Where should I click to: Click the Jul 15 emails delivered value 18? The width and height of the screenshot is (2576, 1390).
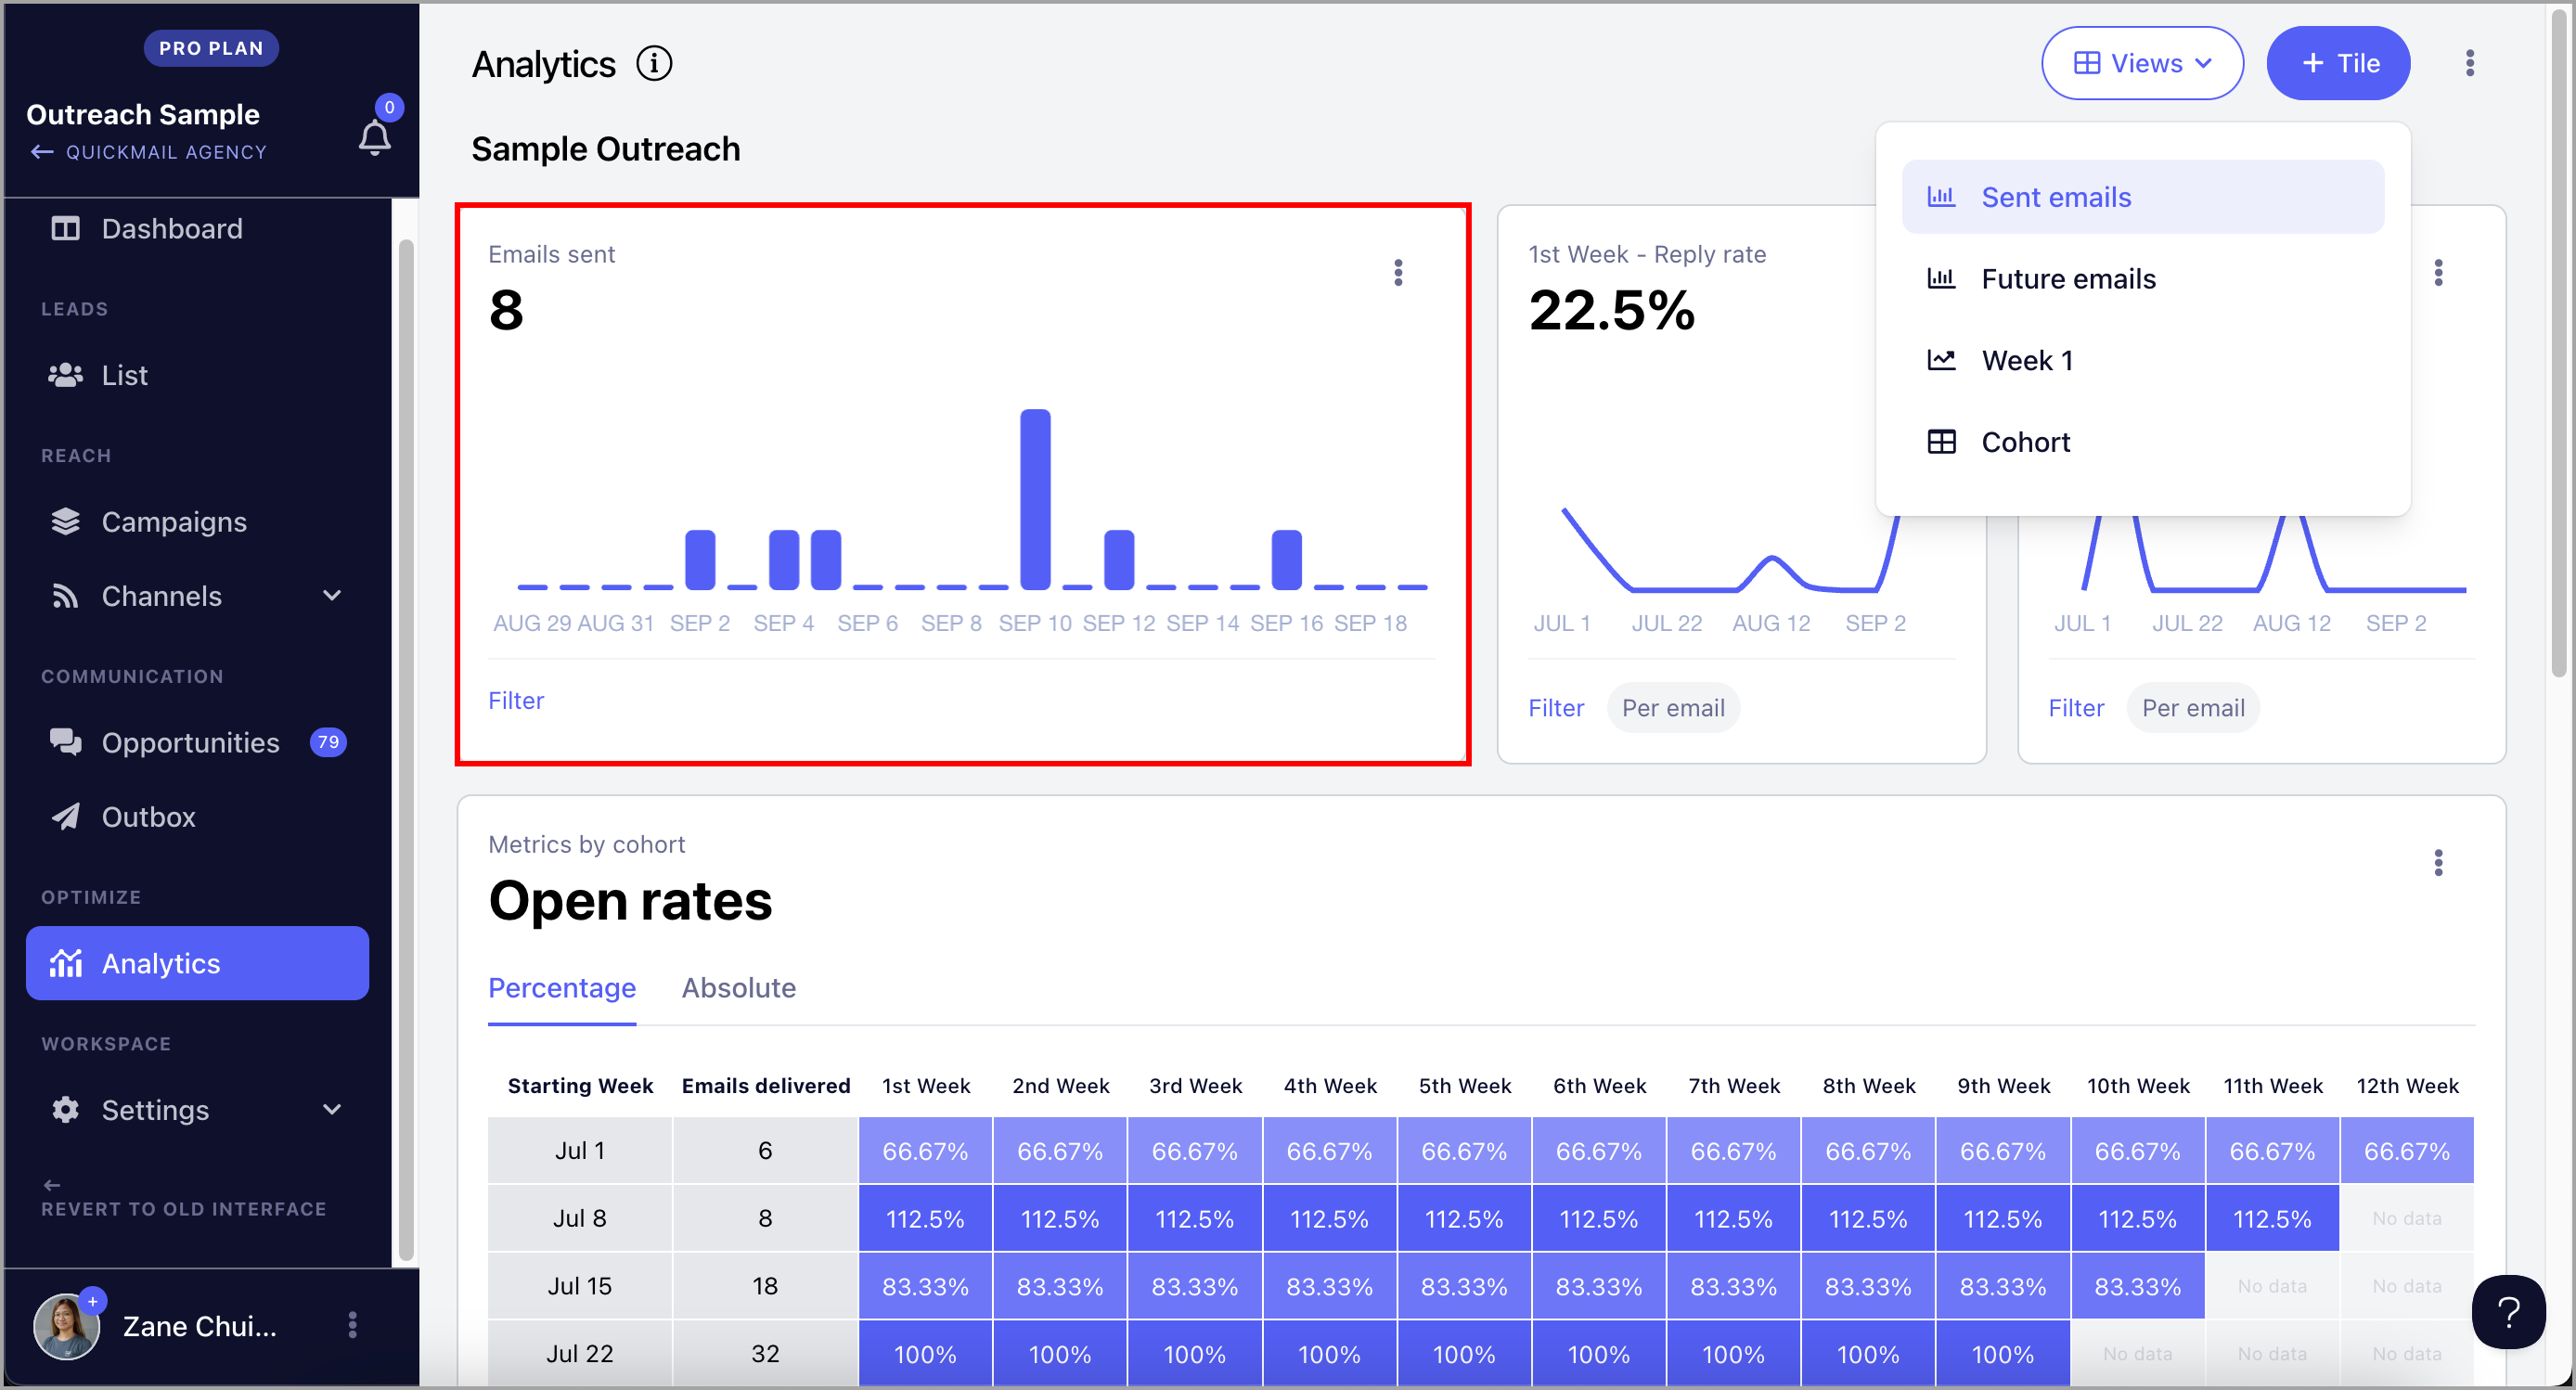[765, 1286]
